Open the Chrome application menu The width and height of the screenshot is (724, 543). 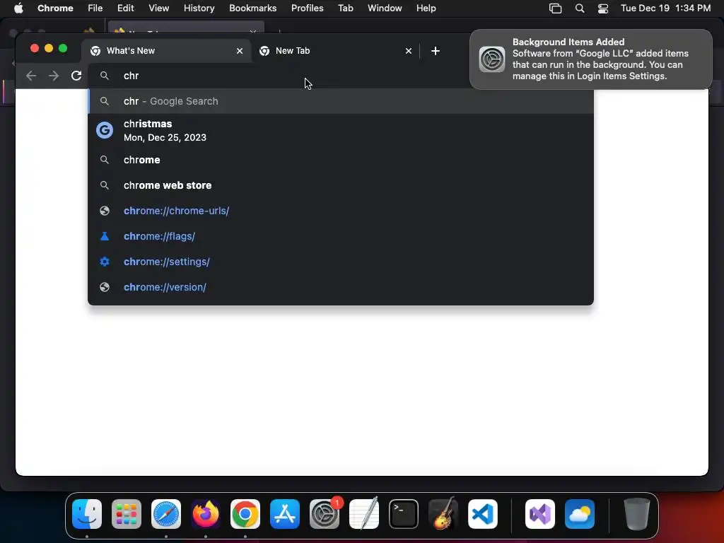[55, 8]
